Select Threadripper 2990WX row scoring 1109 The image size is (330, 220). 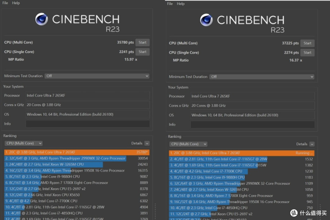242,184
